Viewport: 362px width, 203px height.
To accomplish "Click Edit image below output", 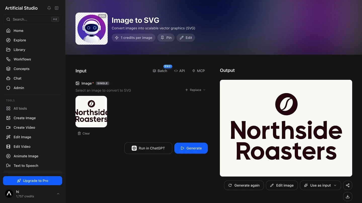I will [282, 185].
